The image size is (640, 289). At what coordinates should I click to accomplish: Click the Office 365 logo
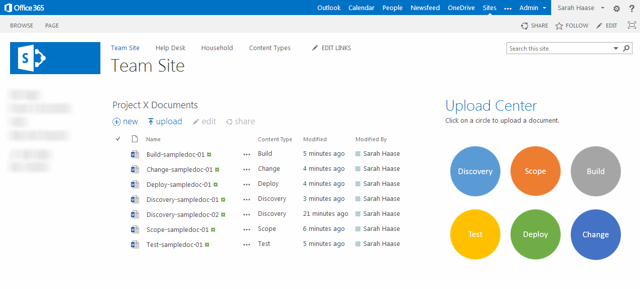click(x=25, y=8)
